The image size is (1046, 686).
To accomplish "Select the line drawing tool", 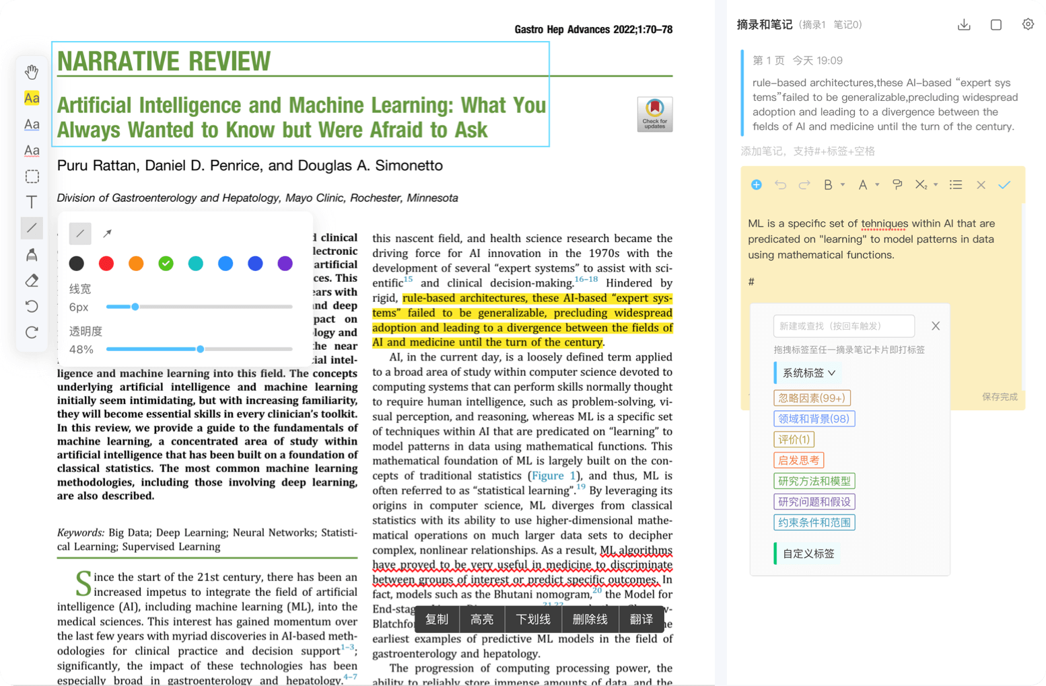I will 32,228.
